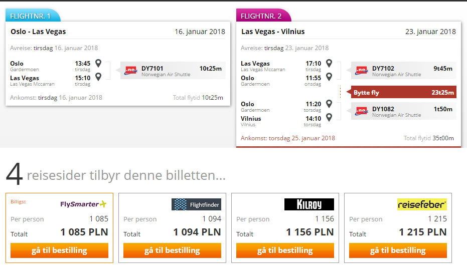Screen dimensions: 467x269
Task: Click the red Bytte fly layover bar
Action: [404, 92]
